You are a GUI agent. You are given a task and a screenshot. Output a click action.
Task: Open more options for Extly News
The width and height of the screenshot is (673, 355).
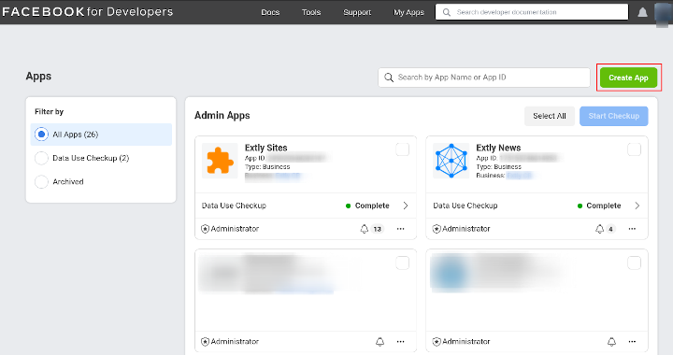(632, 229)
